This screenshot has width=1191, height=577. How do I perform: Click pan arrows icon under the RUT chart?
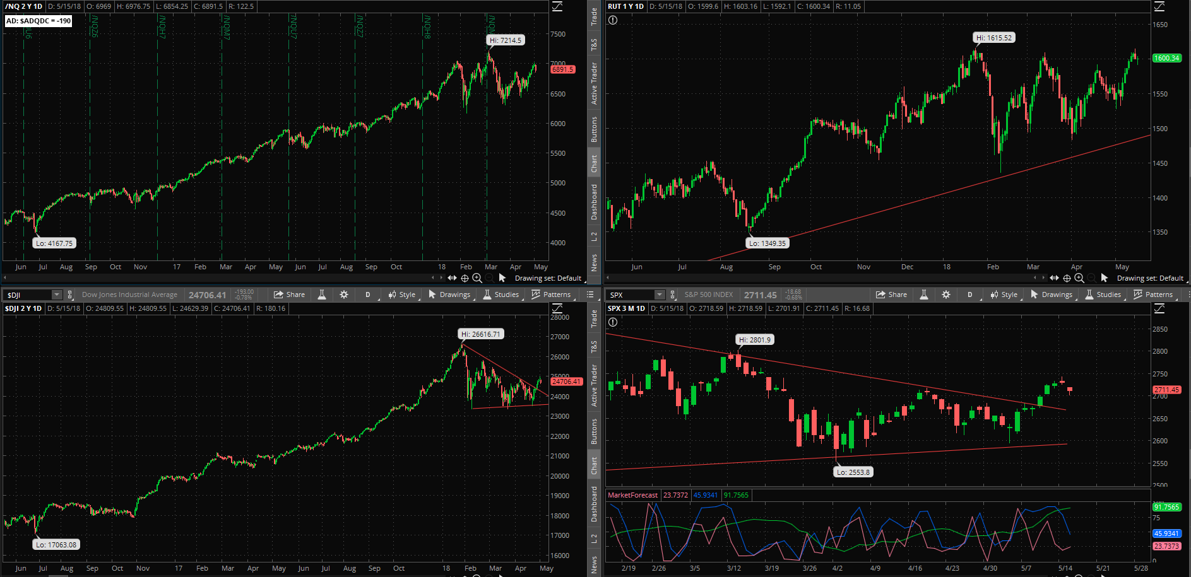[1054, 278]
